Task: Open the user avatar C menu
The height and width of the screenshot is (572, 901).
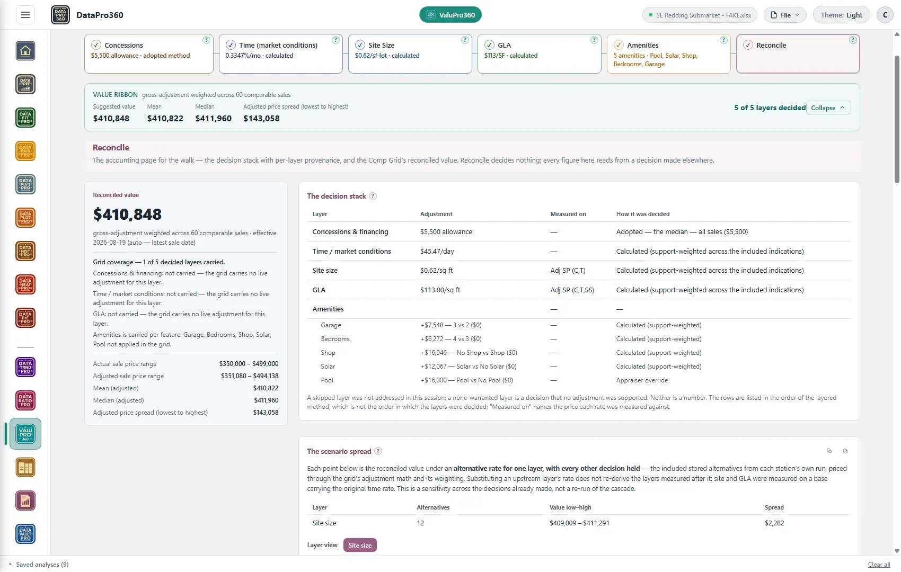Action: (885, 15)
